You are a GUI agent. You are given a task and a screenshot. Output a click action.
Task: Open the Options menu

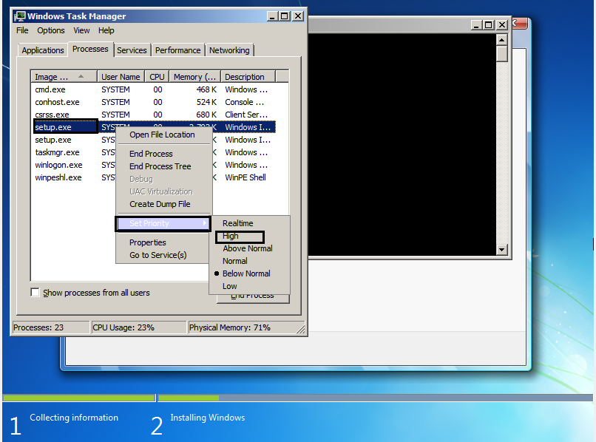click(x=51, y=30)
